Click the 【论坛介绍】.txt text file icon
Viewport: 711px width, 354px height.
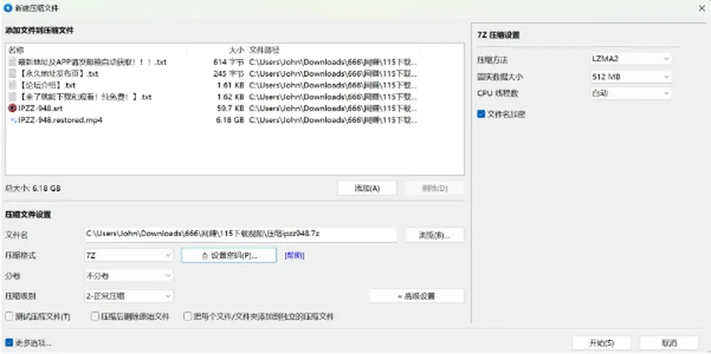[x=13, y=85]
